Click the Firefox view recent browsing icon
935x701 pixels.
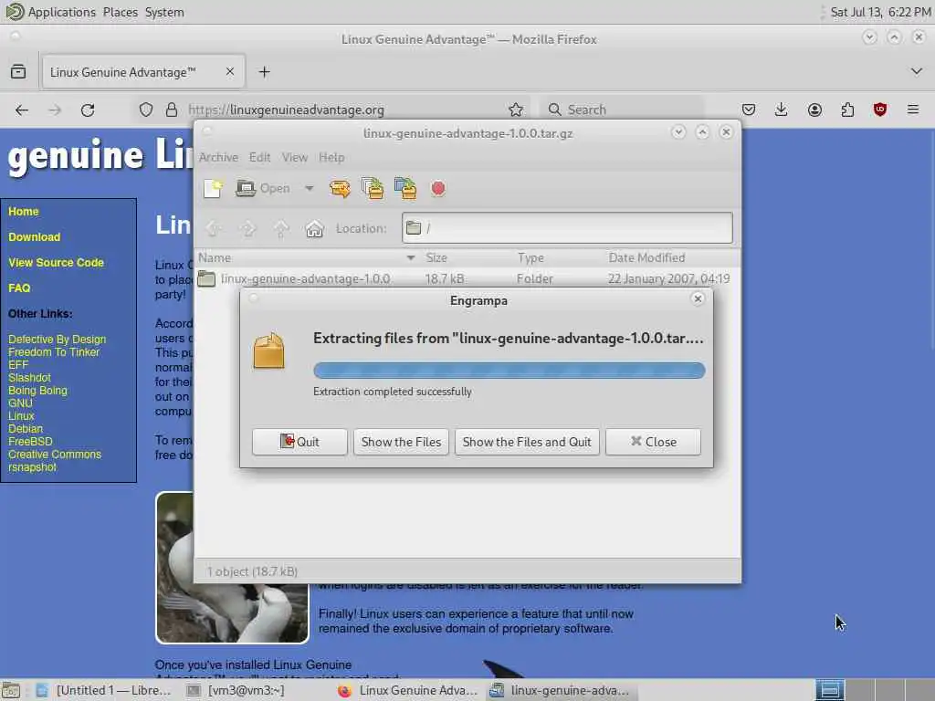(18, 71)
